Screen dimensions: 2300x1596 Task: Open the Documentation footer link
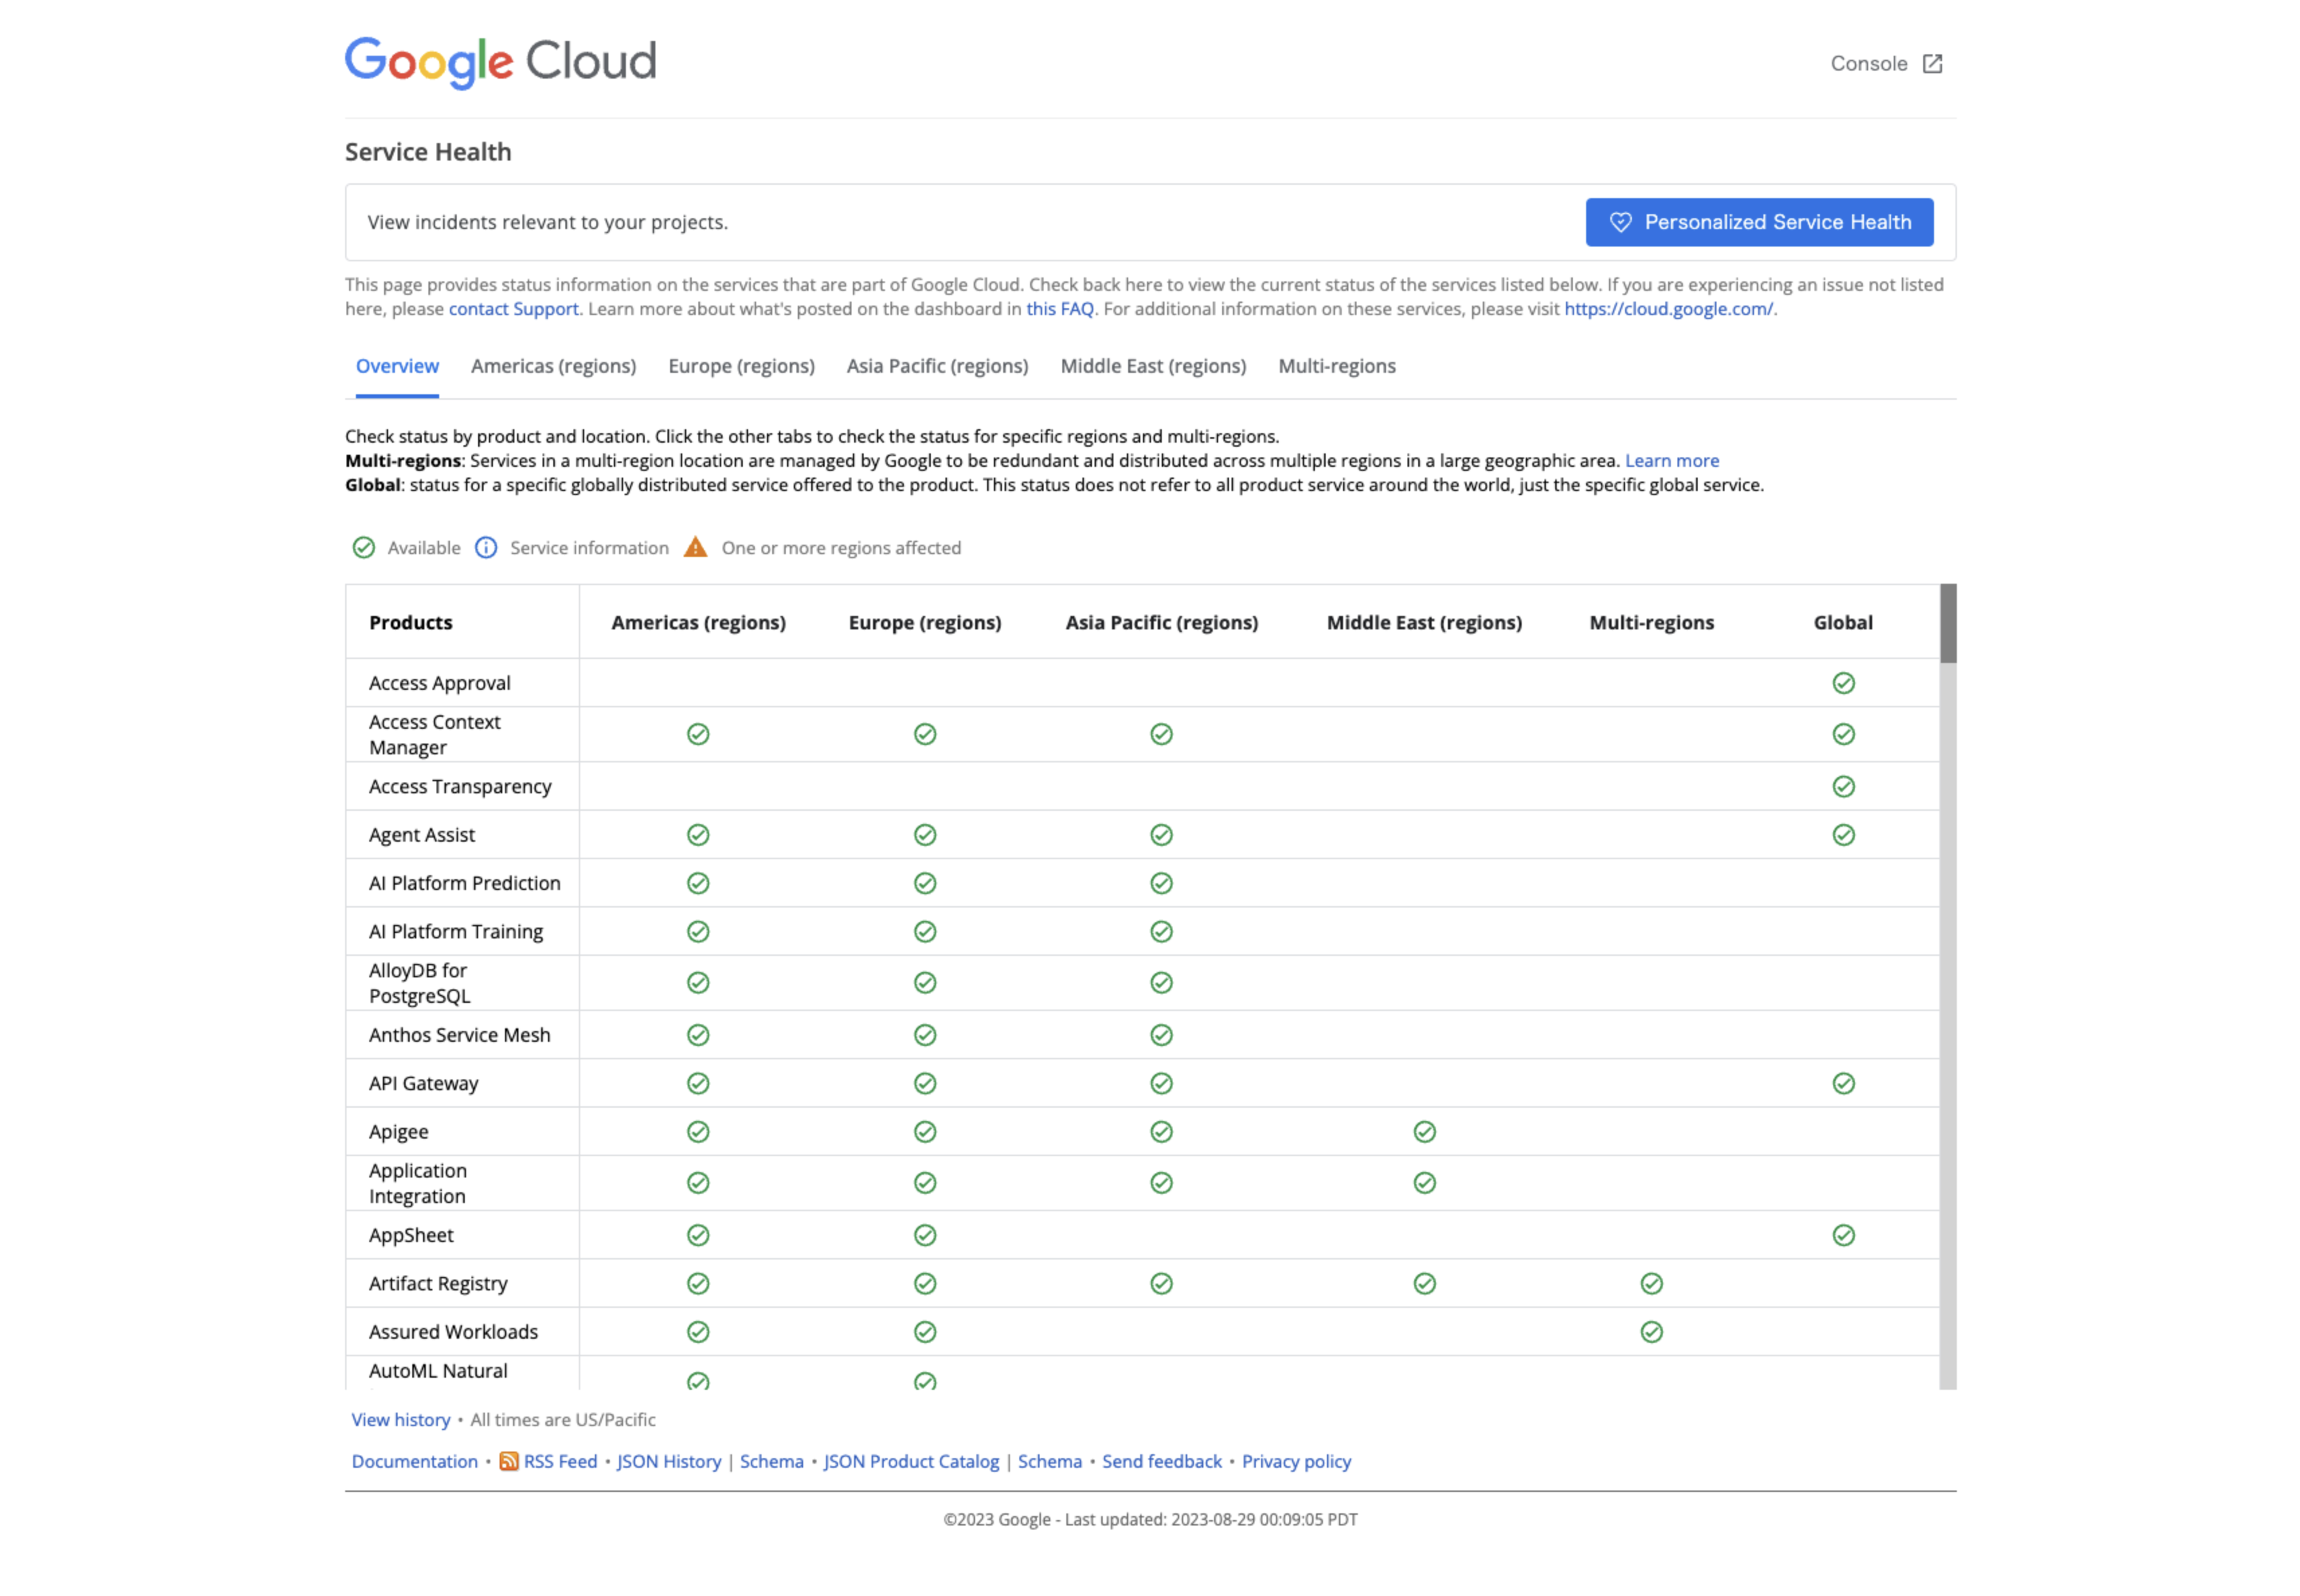[x=414, y=1461]
